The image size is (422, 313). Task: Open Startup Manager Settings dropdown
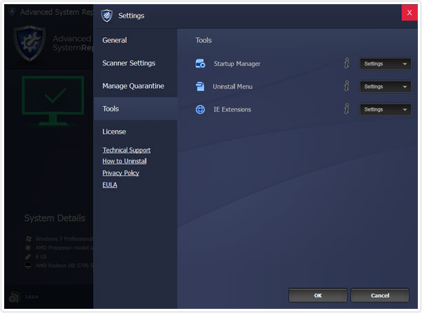click(385, 64)
